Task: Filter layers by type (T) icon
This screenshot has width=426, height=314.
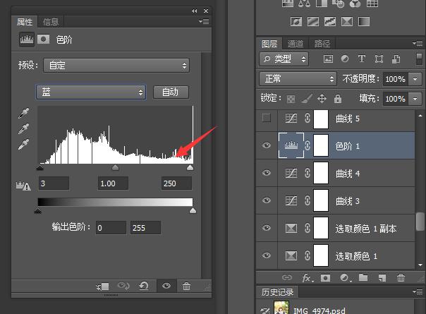Action: [362, 59]
